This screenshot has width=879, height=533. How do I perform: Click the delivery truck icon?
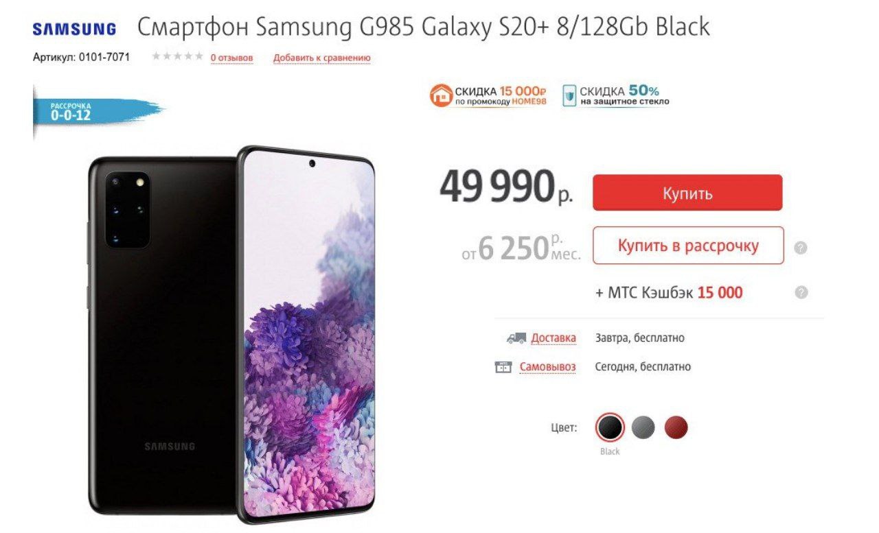tap(516, 338)
